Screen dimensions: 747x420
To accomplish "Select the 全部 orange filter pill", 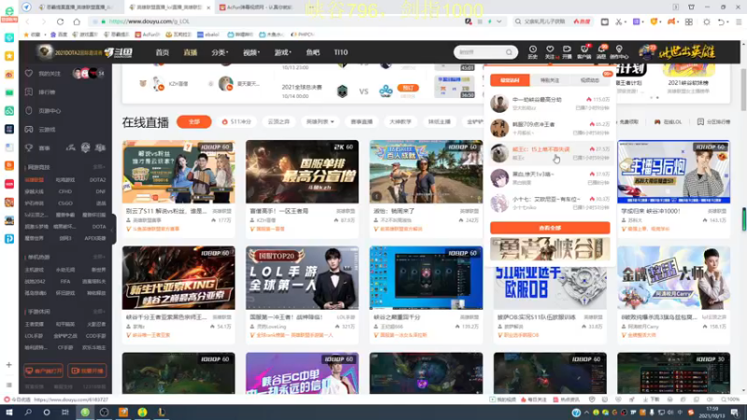I will click(x=194, y=122).
